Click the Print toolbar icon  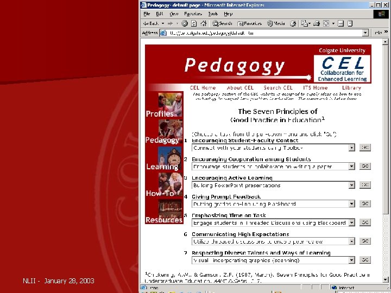click(x=317, y=23)
